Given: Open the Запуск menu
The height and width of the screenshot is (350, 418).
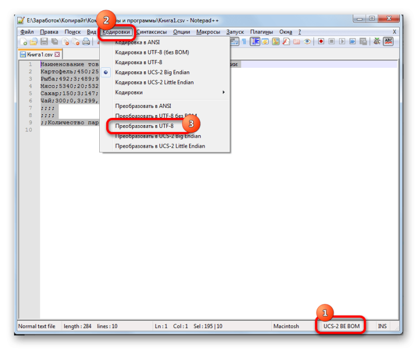Looking at the screenshot, I should click(235, 32).
